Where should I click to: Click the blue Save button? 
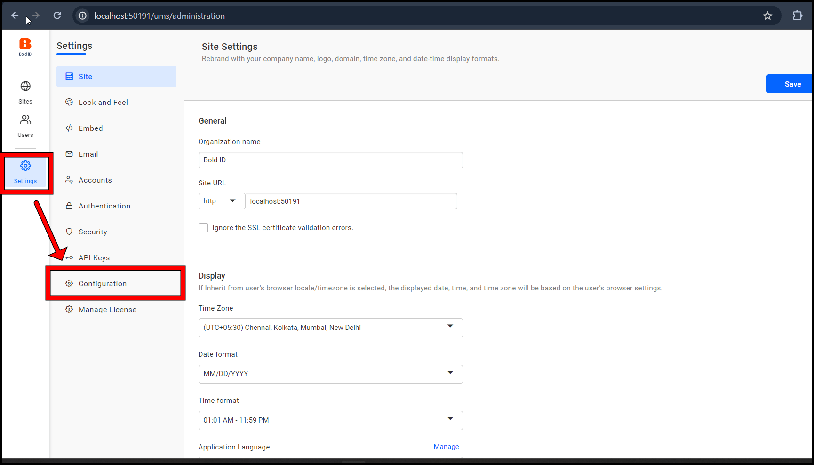point(789,84)
